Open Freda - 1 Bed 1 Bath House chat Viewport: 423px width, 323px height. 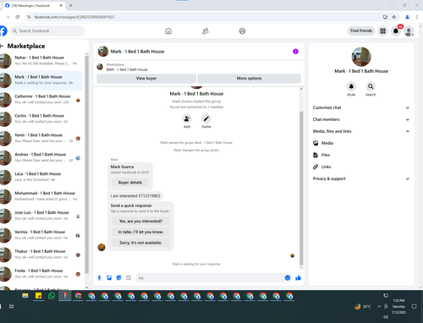coord(41,273)
